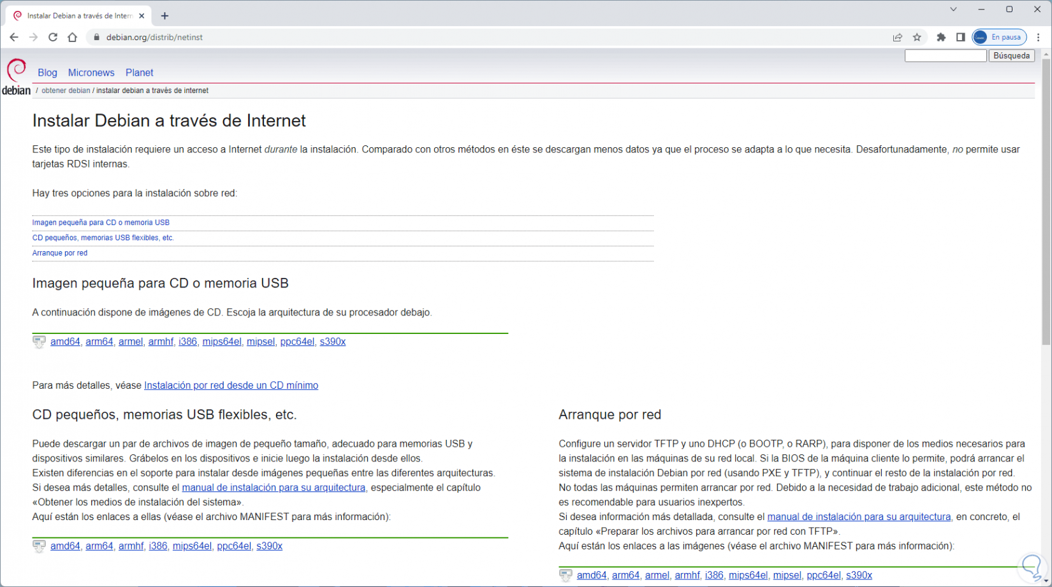Open i386 netboot image link
The height and width of the screenshot is (587, 1052).
[714, 576]
